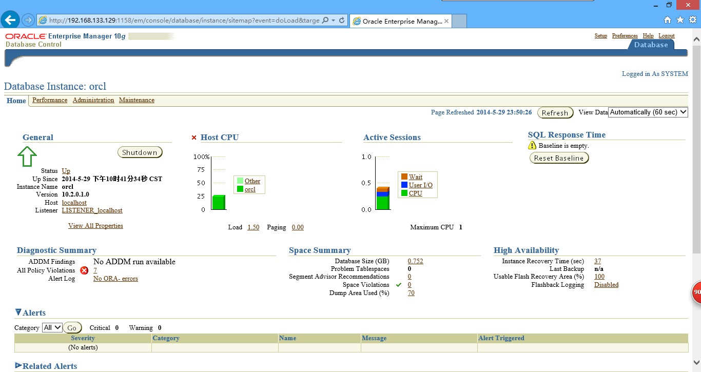
Task: Click the policy violations red error icon
Action: [84, 270]
